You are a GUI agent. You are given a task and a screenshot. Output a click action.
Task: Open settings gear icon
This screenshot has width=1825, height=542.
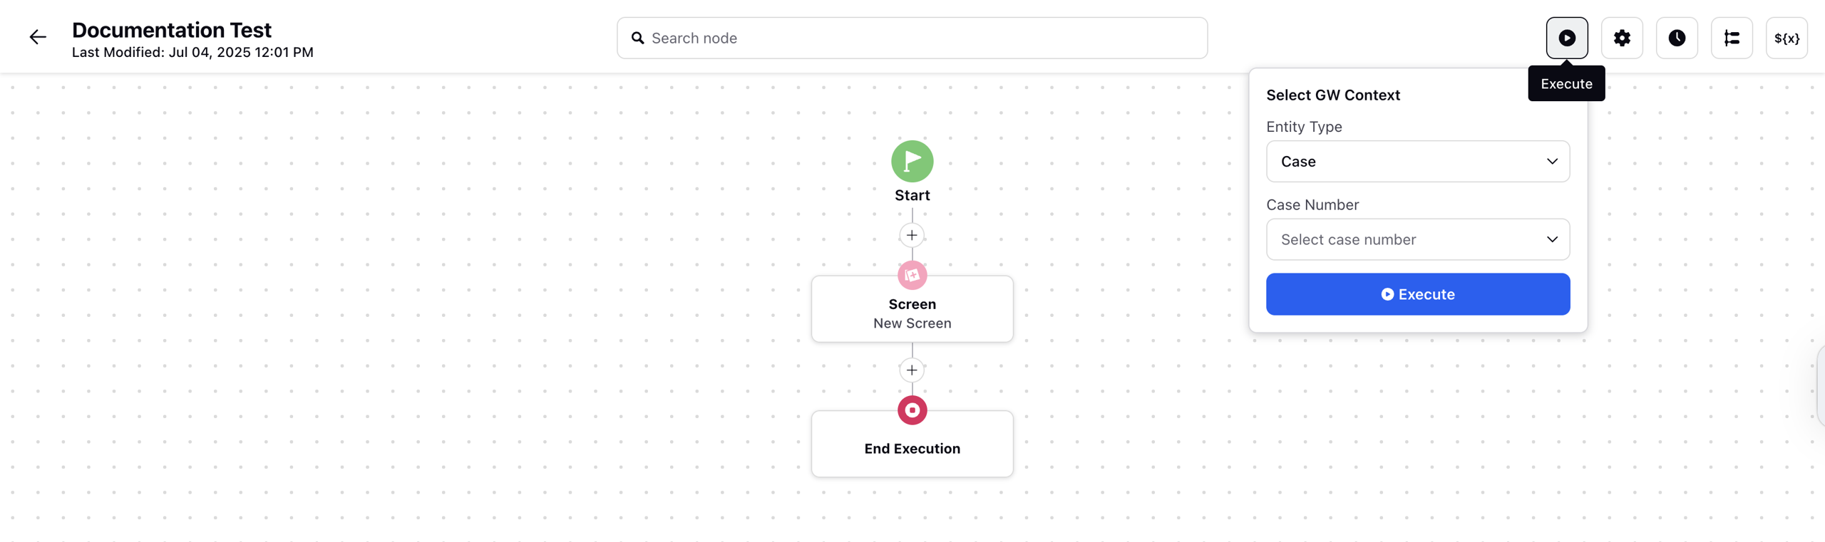pyautogui.click(x=1622, y=38)
